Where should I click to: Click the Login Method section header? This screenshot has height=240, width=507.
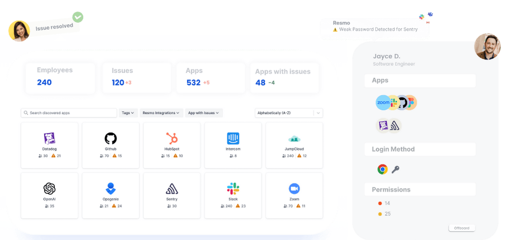[420, 149]
